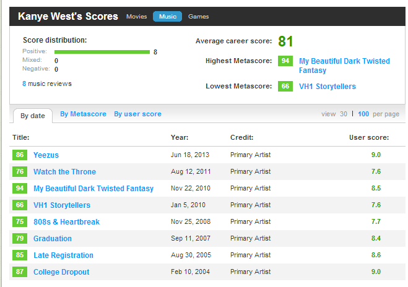
Task: Select the By date sorting tab
Action: tap(33, 116)
